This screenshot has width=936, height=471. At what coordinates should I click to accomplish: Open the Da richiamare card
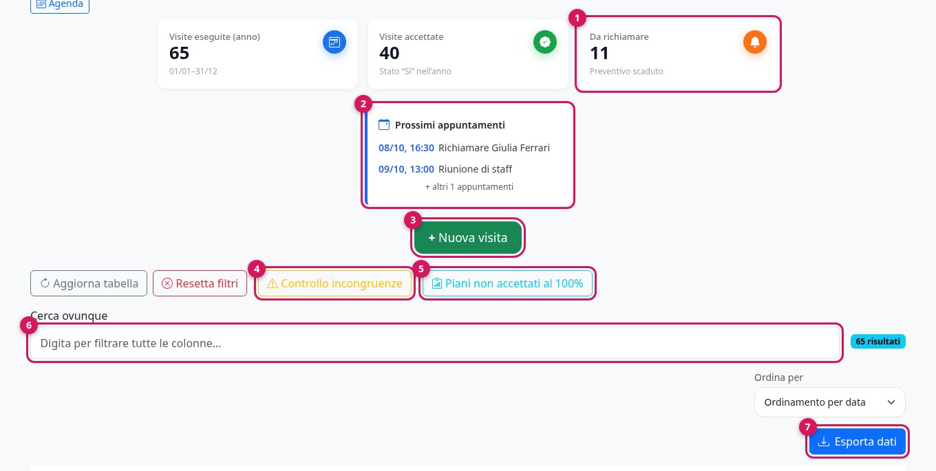[679, 54]
